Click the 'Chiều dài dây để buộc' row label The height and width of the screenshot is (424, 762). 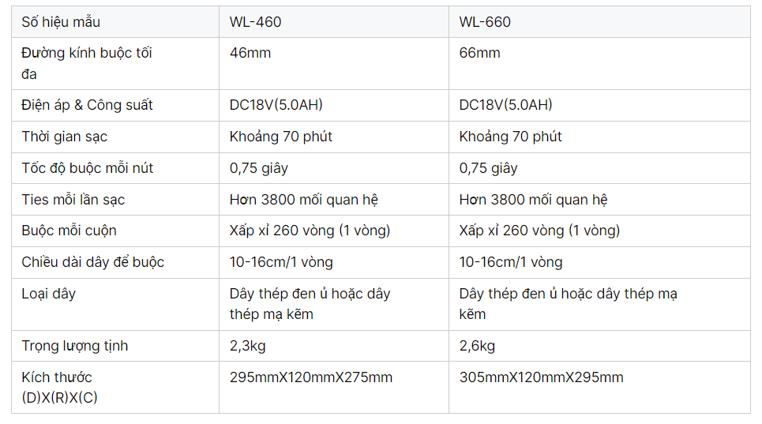point(92,262)
